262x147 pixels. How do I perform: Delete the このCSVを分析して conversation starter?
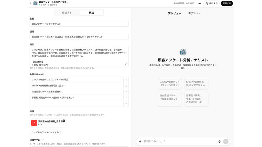[126, 80]
